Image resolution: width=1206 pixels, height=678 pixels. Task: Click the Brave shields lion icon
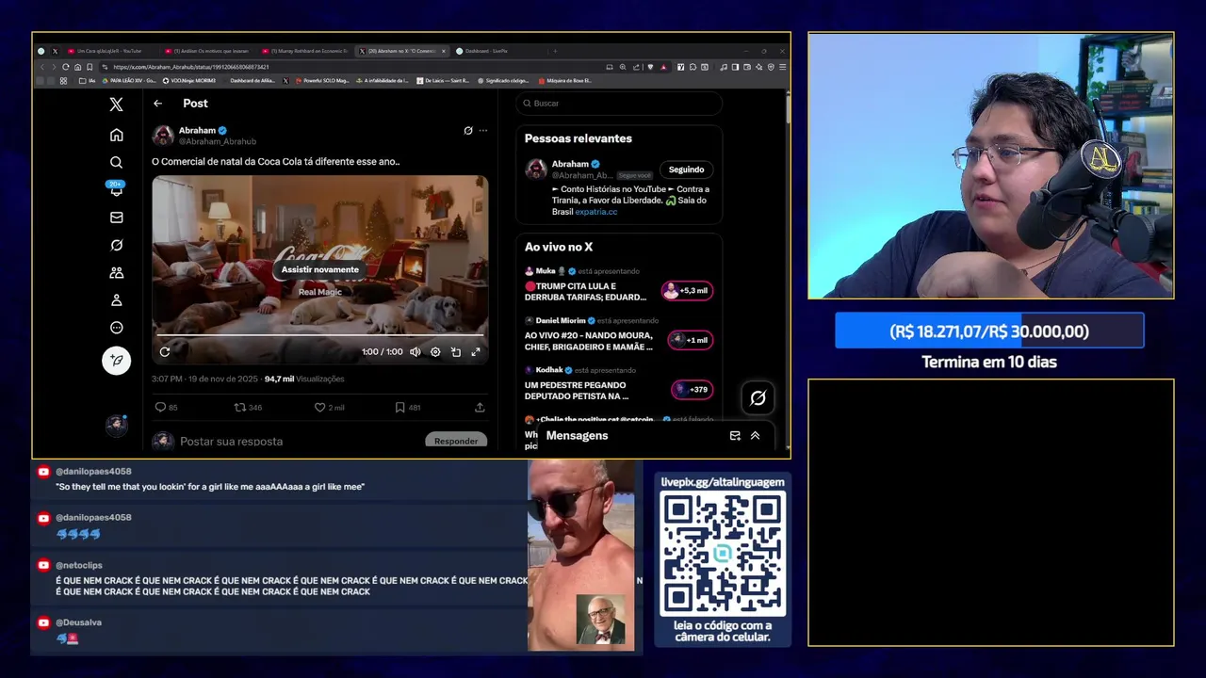coord(649,67)
